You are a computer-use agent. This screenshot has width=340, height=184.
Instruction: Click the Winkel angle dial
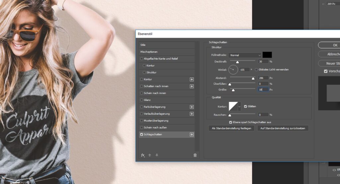point(233,69)
